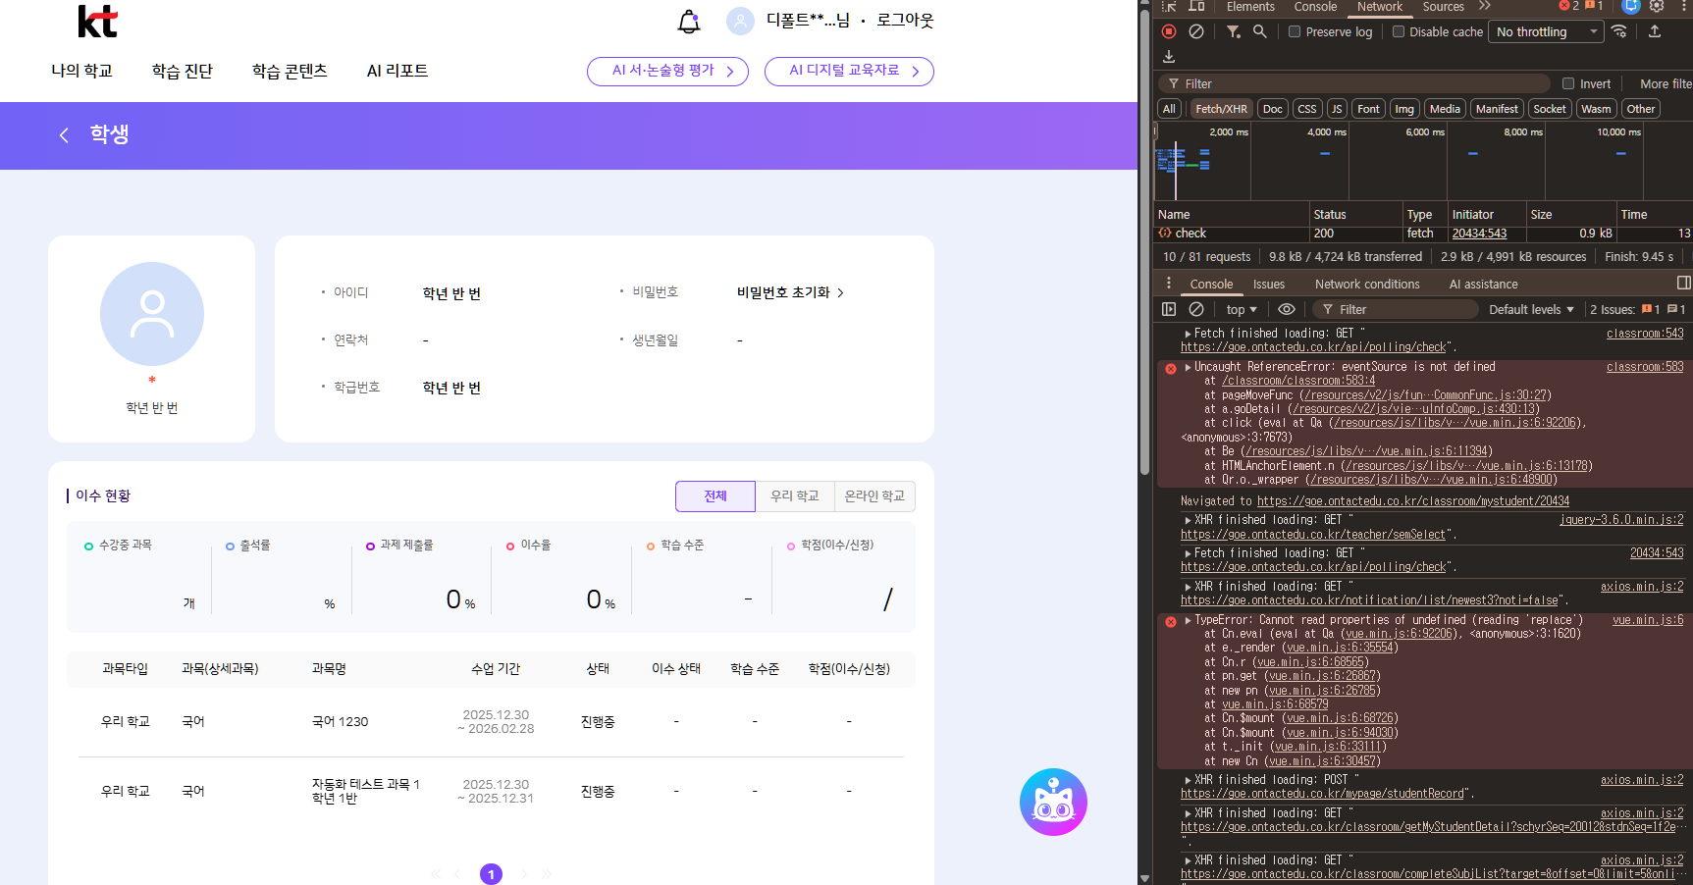Enable the Preserve log checkbox
The height and width of the screenshot is (885, 1693).
(1295, 31)
